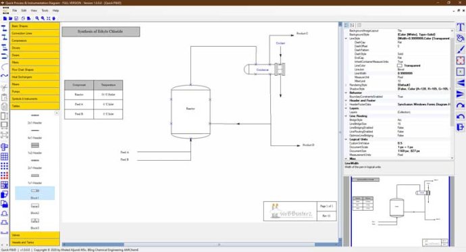Viewport: 466px width, 252px height.
Task: Toggle alphabetical sort in property grid
Action: tap(352, 25)
